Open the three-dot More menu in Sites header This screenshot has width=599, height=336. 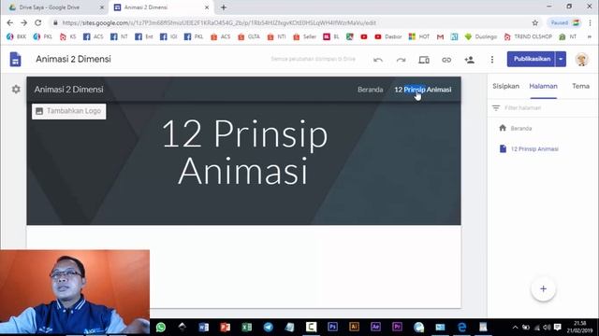[492, 60]
